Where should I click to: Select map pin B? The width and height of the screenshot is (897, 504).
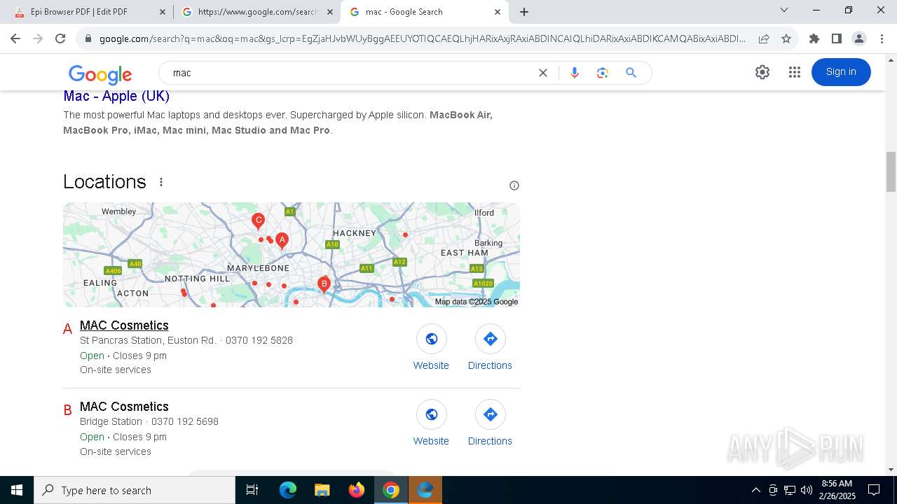(x=324, y=284)
